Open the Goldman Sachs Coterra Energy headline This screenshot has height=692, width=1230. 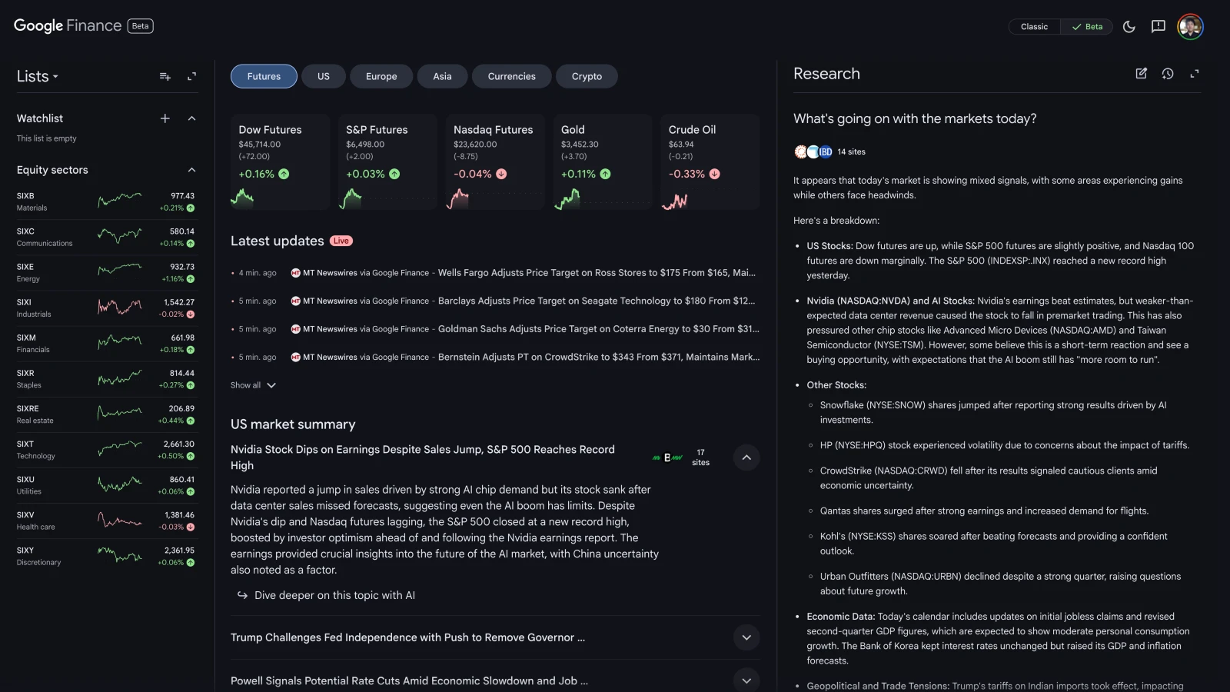point(598,329)
